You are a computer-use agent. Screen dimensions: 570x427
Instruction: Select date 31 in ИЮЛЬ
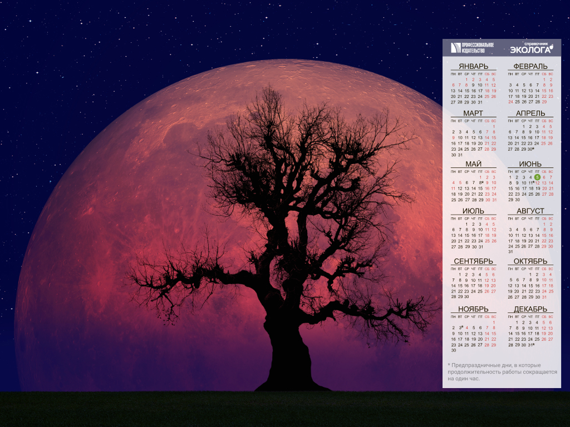[480, 246]
